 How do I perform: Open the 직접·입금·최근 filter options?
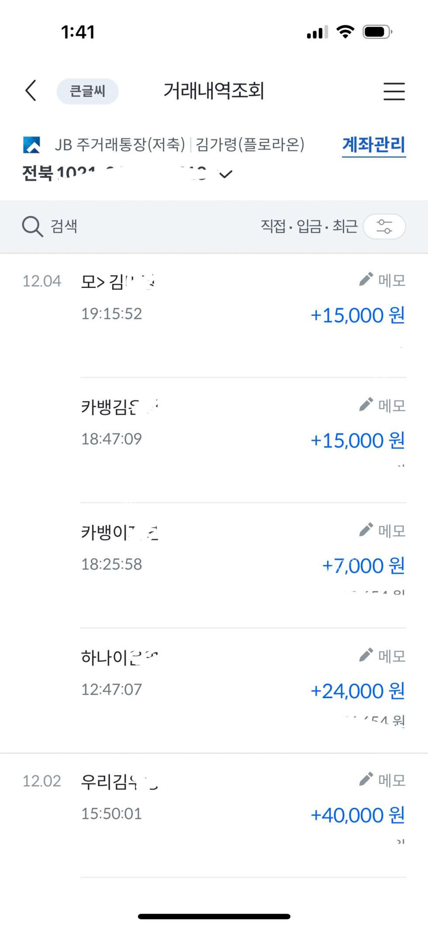[309, 226]
